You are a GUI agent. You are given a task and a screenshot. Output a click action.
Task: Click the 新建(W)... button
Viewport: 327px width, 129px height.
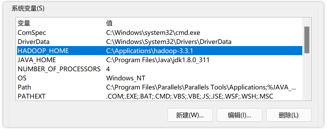[x=190, y=115]
